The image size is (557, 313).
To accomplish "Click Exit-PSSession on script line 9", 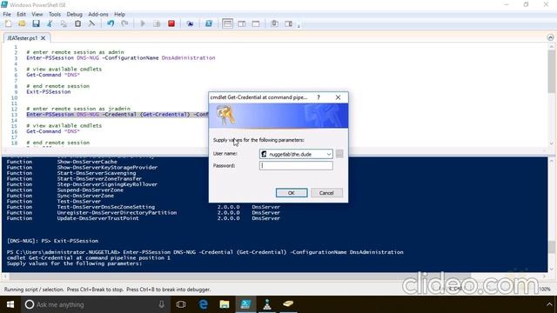I will pos(49,92).
